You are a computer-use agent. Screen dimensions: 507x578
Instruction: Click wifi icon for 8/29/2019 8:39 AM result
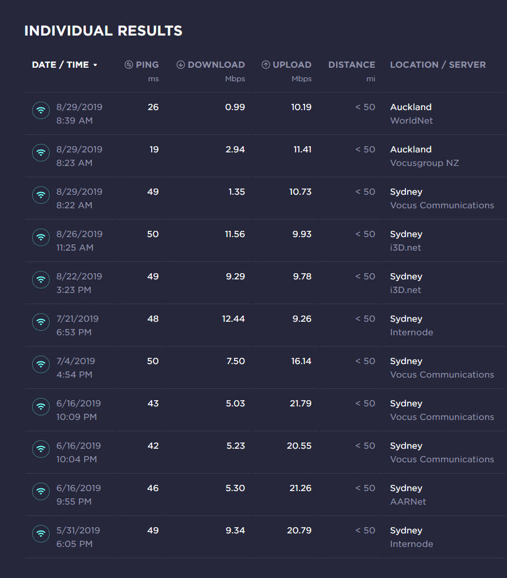[x=41, y=110]
